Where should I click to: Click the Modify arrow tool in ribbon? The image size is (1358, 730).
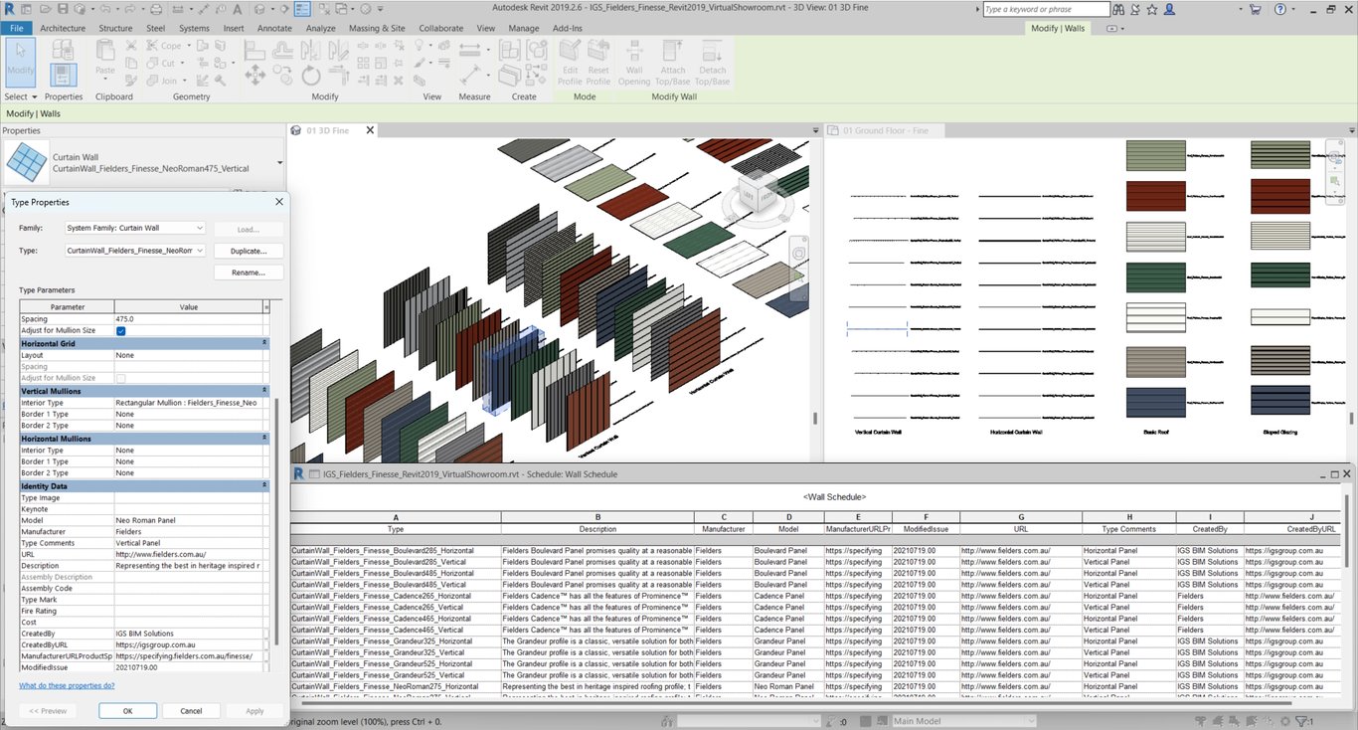20,61
